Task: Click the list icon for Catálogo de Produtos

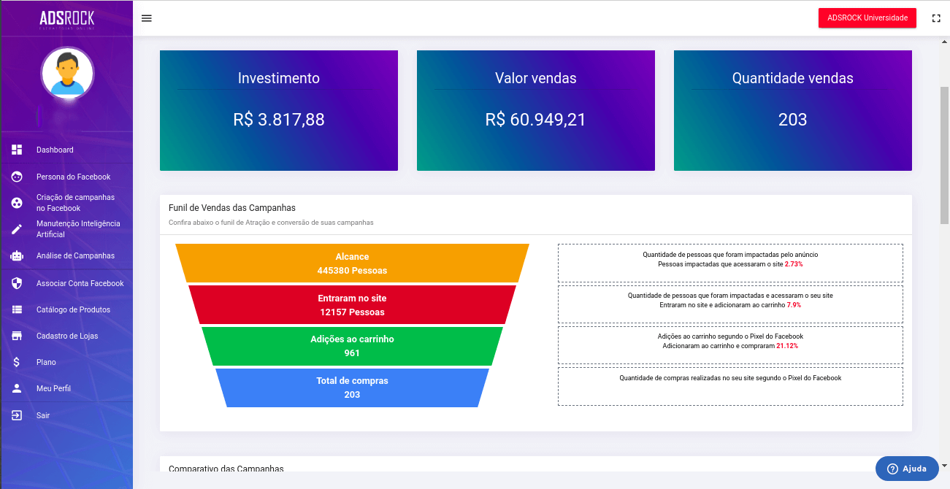Action: (17, 309)
